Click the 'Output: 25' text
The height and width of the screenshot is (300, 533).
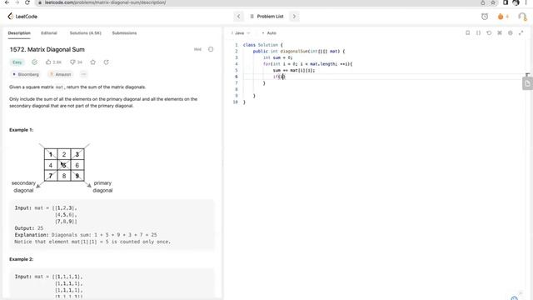coord(29,228)
